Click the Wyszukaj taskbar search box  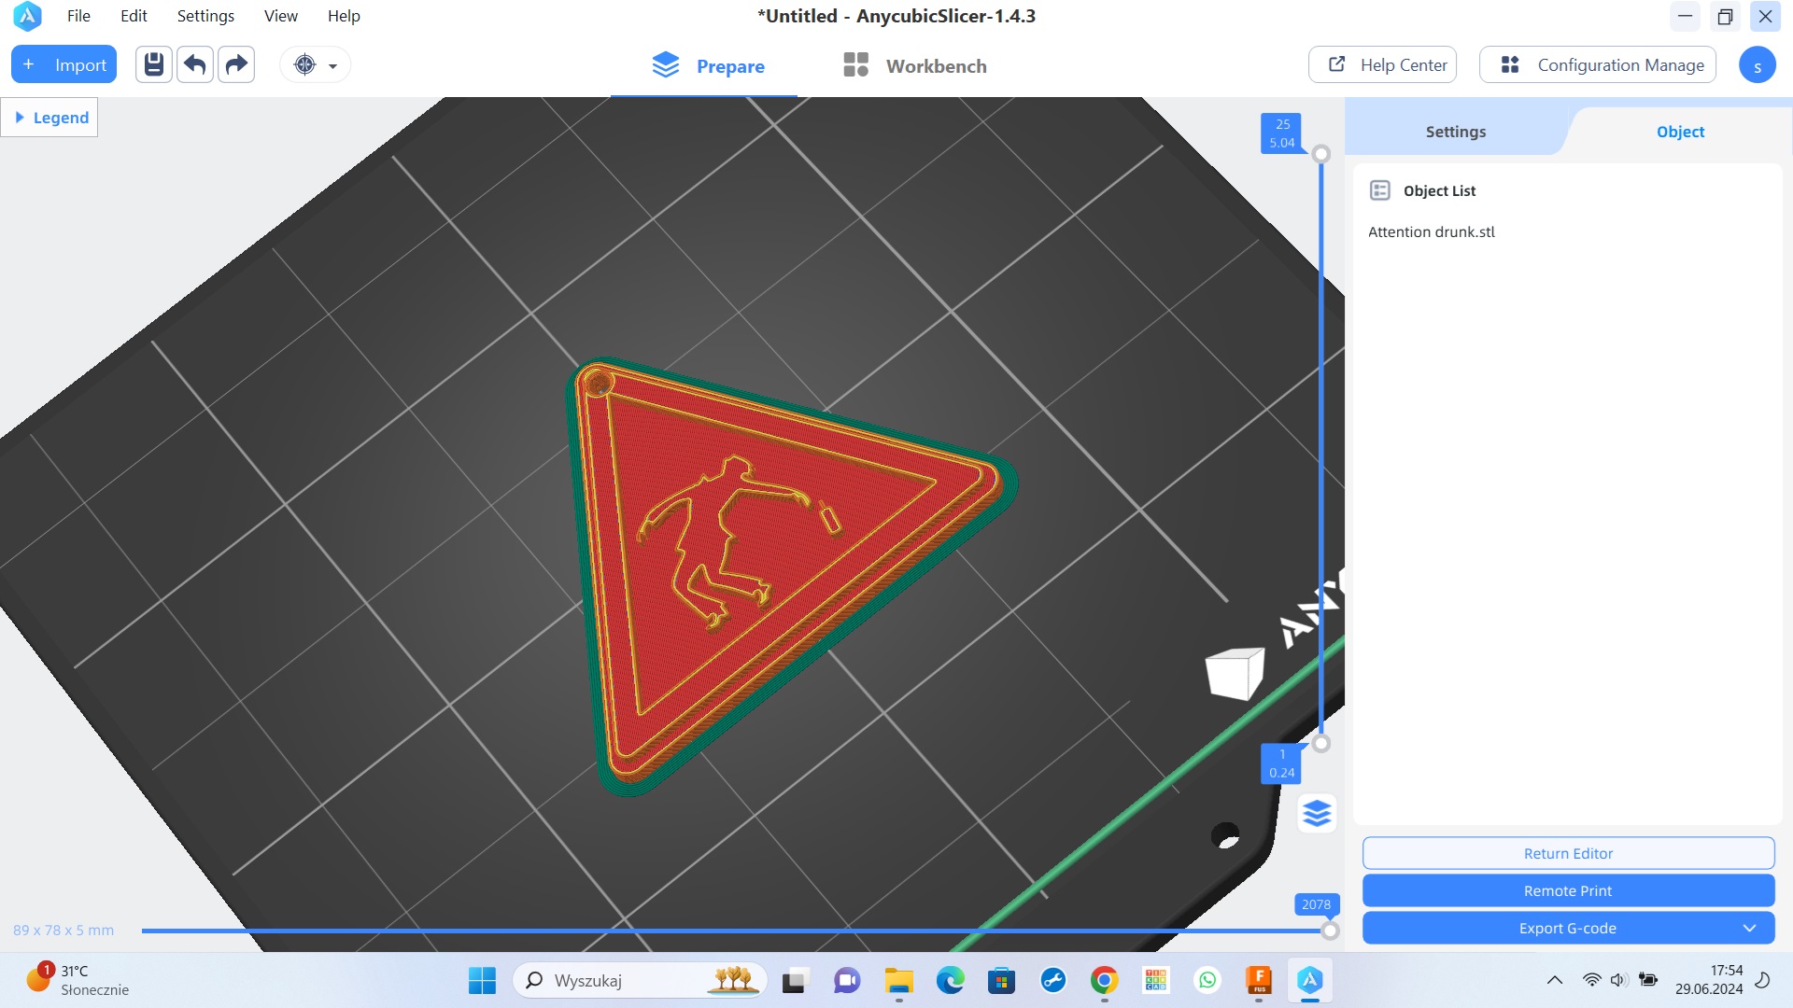(x=640, y=980)
